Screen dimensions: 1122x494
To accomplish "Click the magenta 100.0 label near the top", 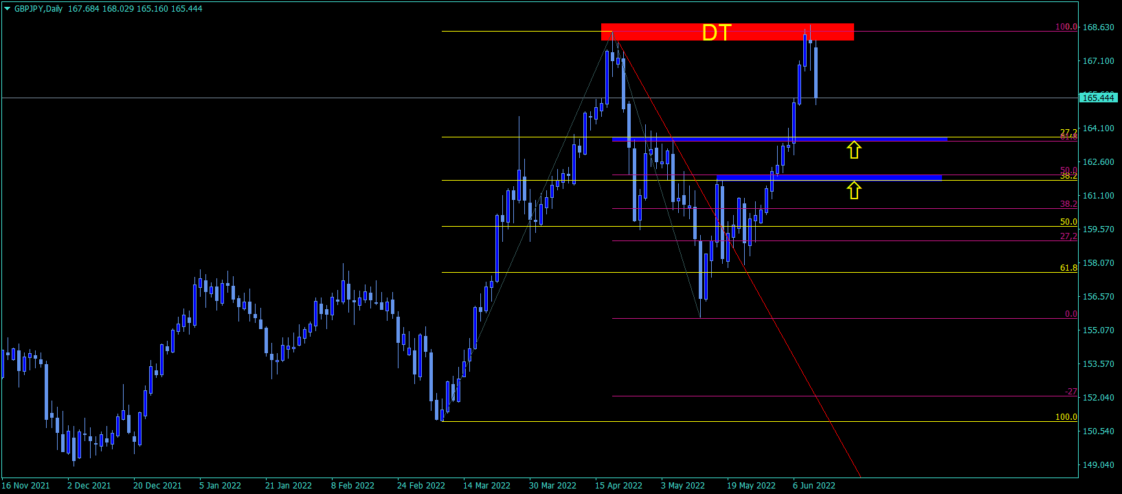I will click(1066, 27).
